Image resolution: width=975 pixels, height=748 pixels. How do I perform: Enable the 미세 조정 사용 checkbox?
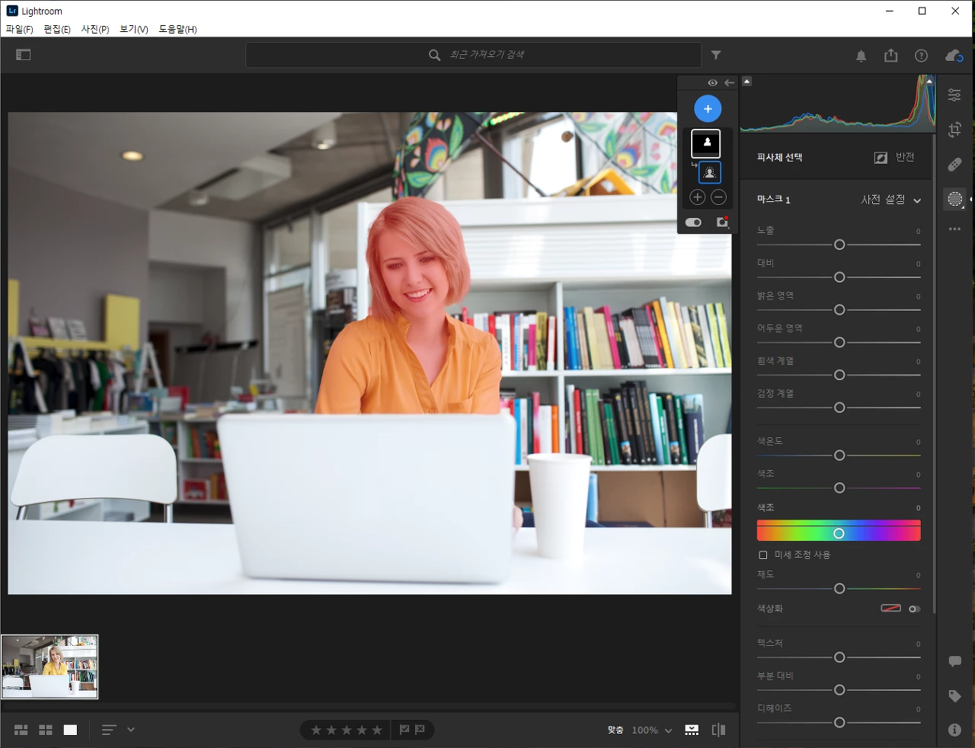coord(763,555)
